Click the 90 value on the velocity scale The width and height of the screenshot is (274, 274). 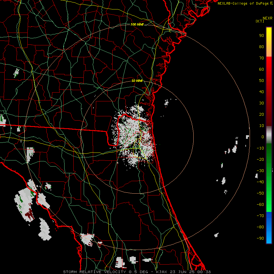[x=262, y=36]
